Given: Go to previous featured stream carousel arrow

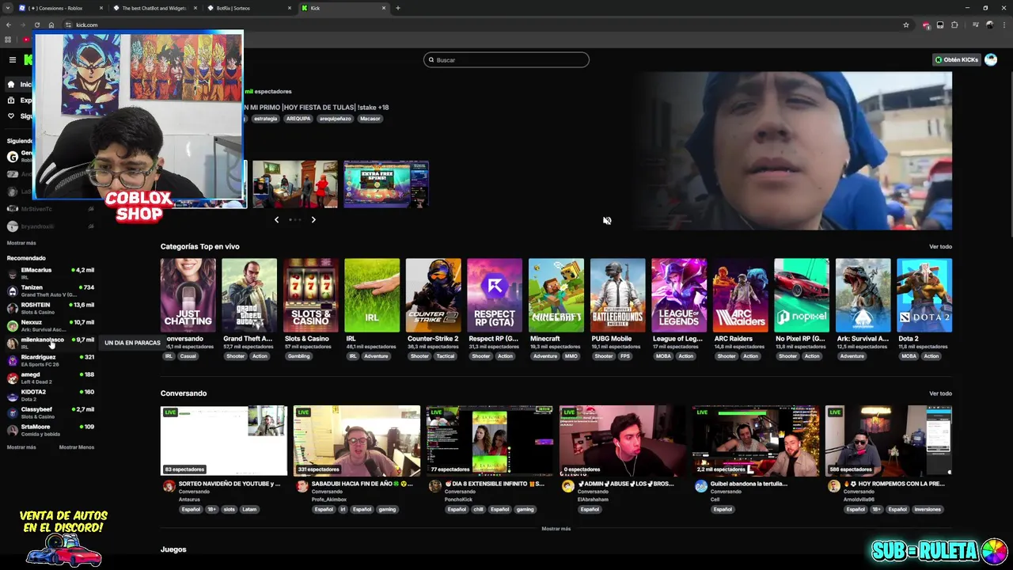Looking at the screenshot, I should click(x=276, y=219).
